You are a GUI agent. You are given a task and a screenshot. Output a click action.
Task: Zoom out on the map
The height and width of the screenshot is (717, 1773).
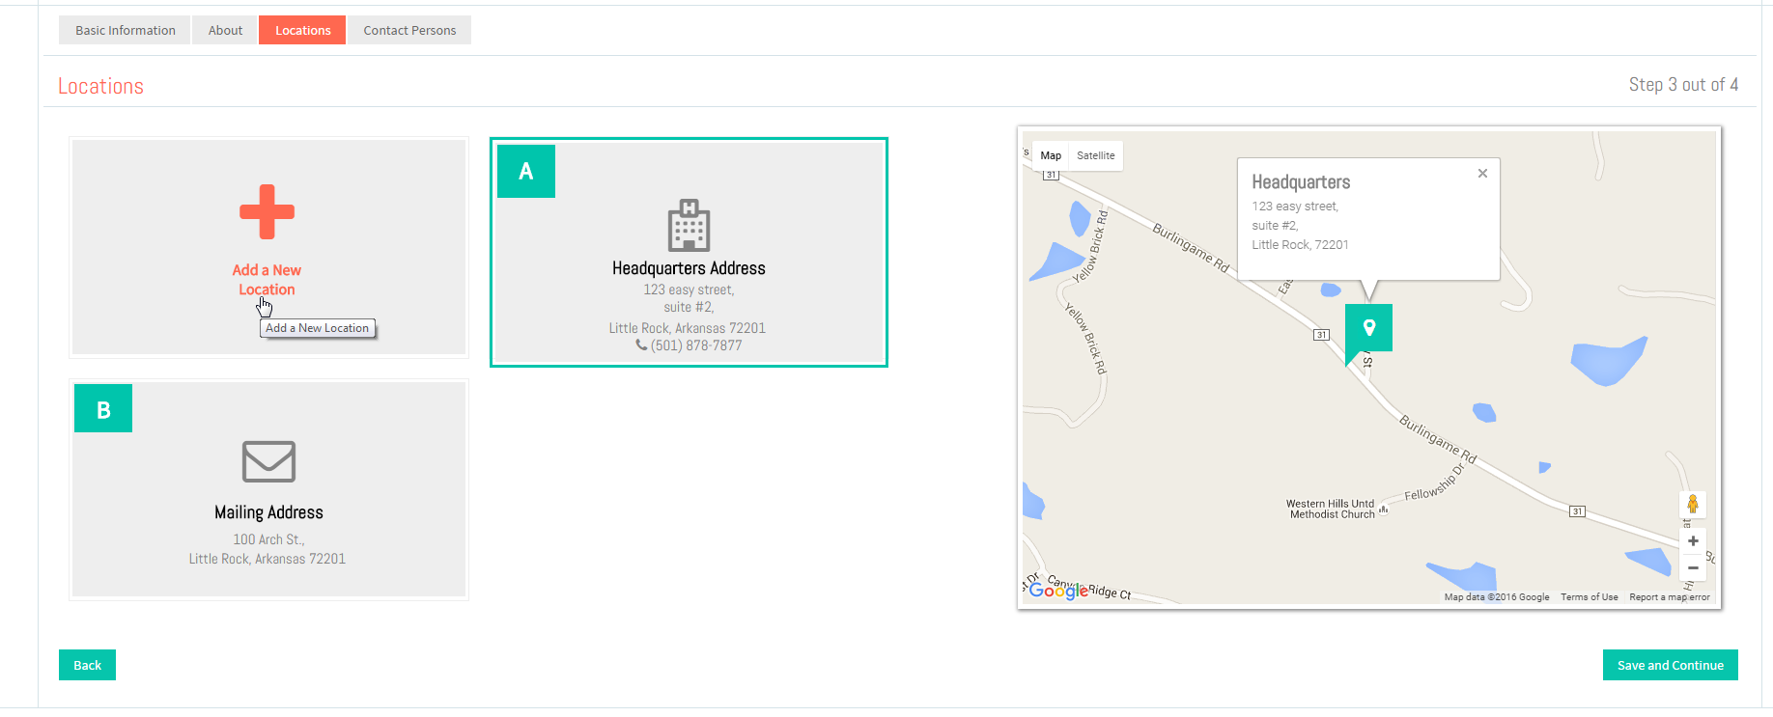click(1693, 567)
